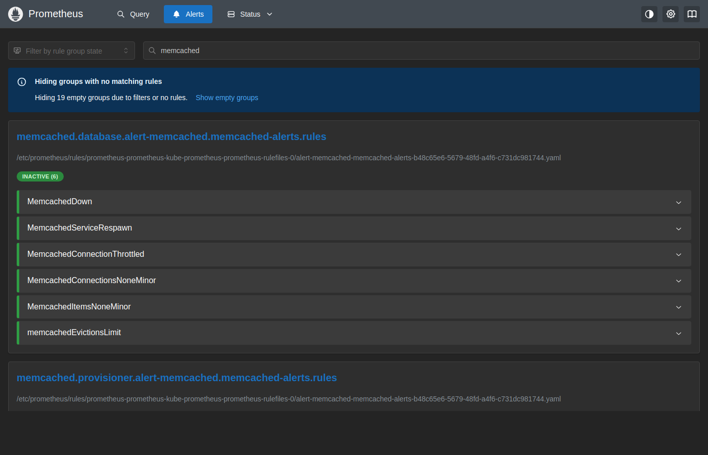Click the INACTIVE (6) badge
The height and width of the screenshot is (455, 708).
[x=40, y=176]
